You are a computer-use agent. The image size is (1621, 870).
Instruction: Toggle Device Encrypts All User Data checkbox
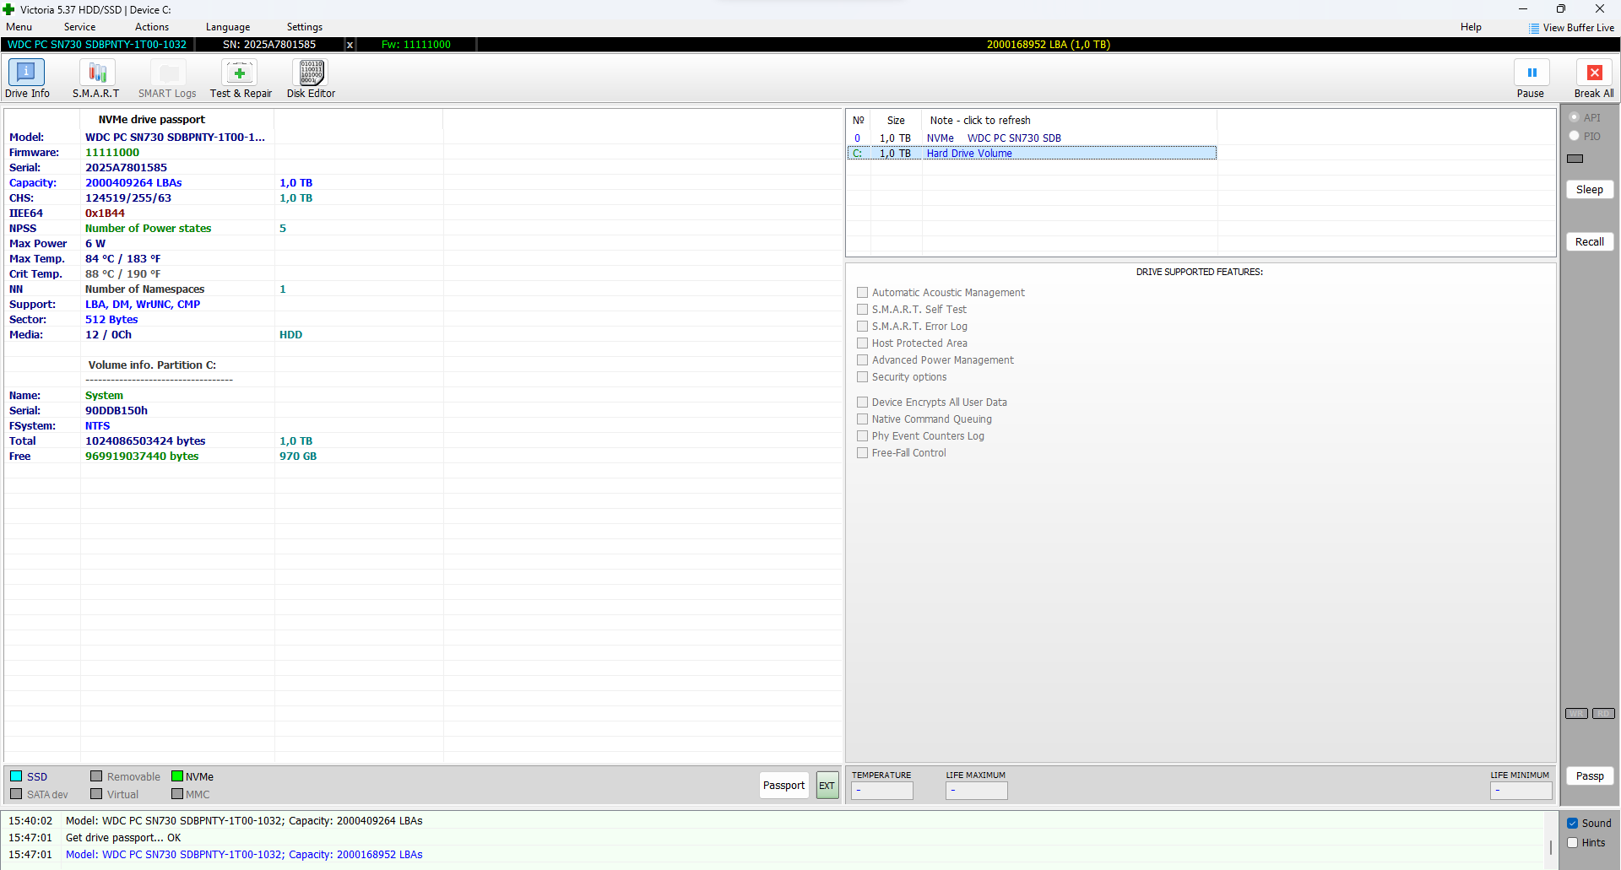tap(863, 403)
